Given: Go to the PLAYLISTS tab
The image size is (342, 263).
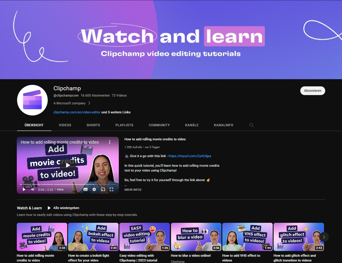Looking at the screenshot, I should (124, 125).
